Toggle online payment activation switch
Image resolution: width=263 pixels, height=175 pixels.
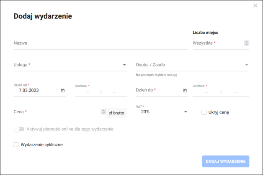19,129
